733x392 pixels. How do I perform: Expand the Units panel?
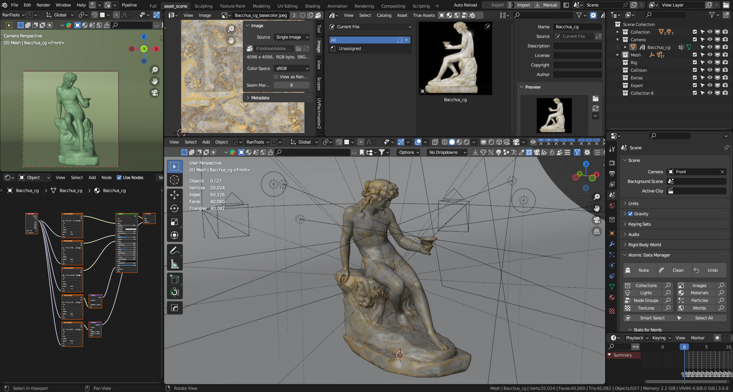coord(675,203)
